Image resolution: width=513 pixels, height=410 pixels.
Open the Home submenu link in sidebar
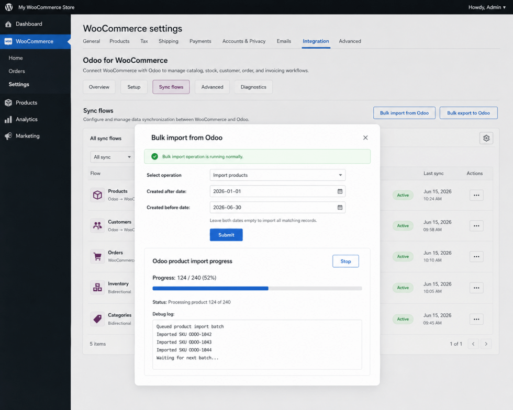pos(16,58)
